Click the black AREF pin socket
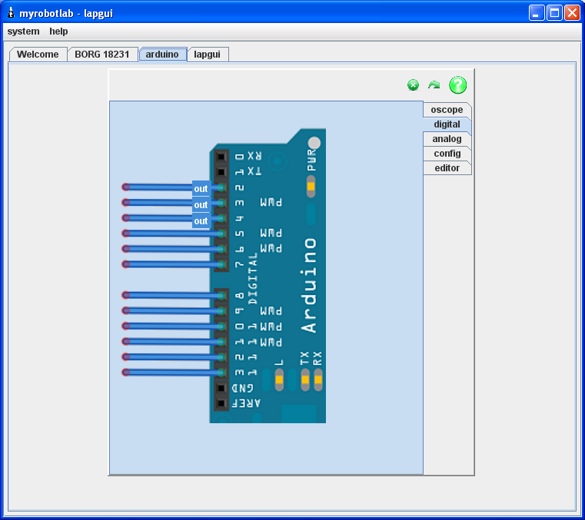The image size is (585, 520). pyautogui.click(x=221, y=403)
